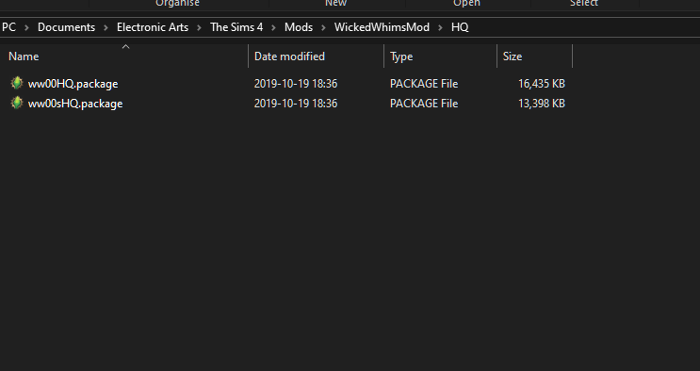Jump to WickedWhimsMod folder breadcrumb

[x=382, y=27]
